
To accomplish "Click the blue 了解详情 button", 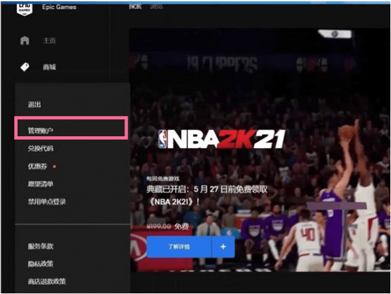I will (179, 246).
